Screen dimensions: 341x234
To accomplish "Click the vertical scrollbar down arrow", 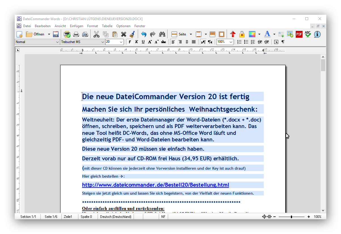I will (323, 210).
